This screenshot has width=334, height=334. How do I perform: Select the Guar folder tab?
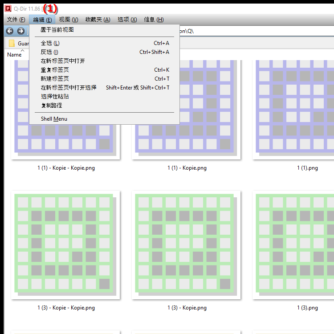[x=17, y=43]
